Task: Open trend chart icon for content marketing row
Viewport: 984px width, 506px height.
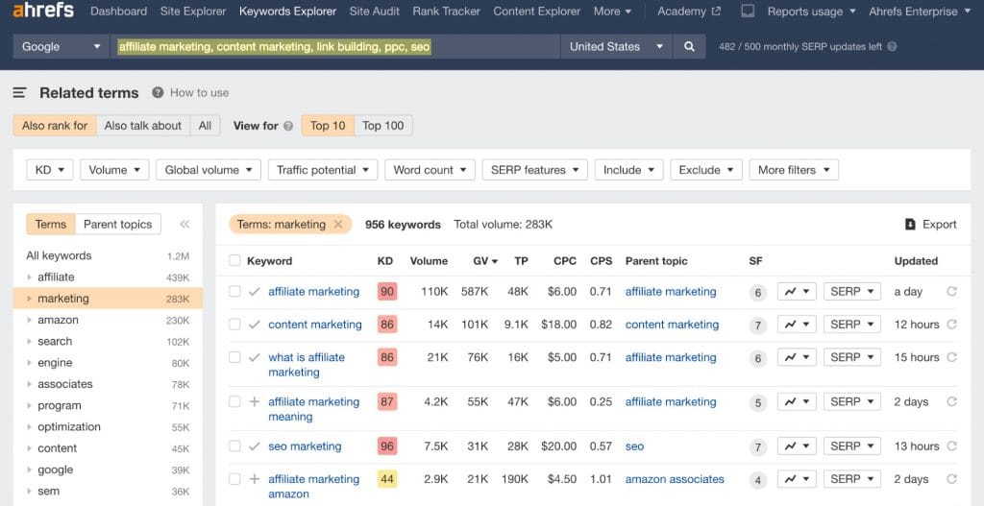Action: click(x=796, y=325)
